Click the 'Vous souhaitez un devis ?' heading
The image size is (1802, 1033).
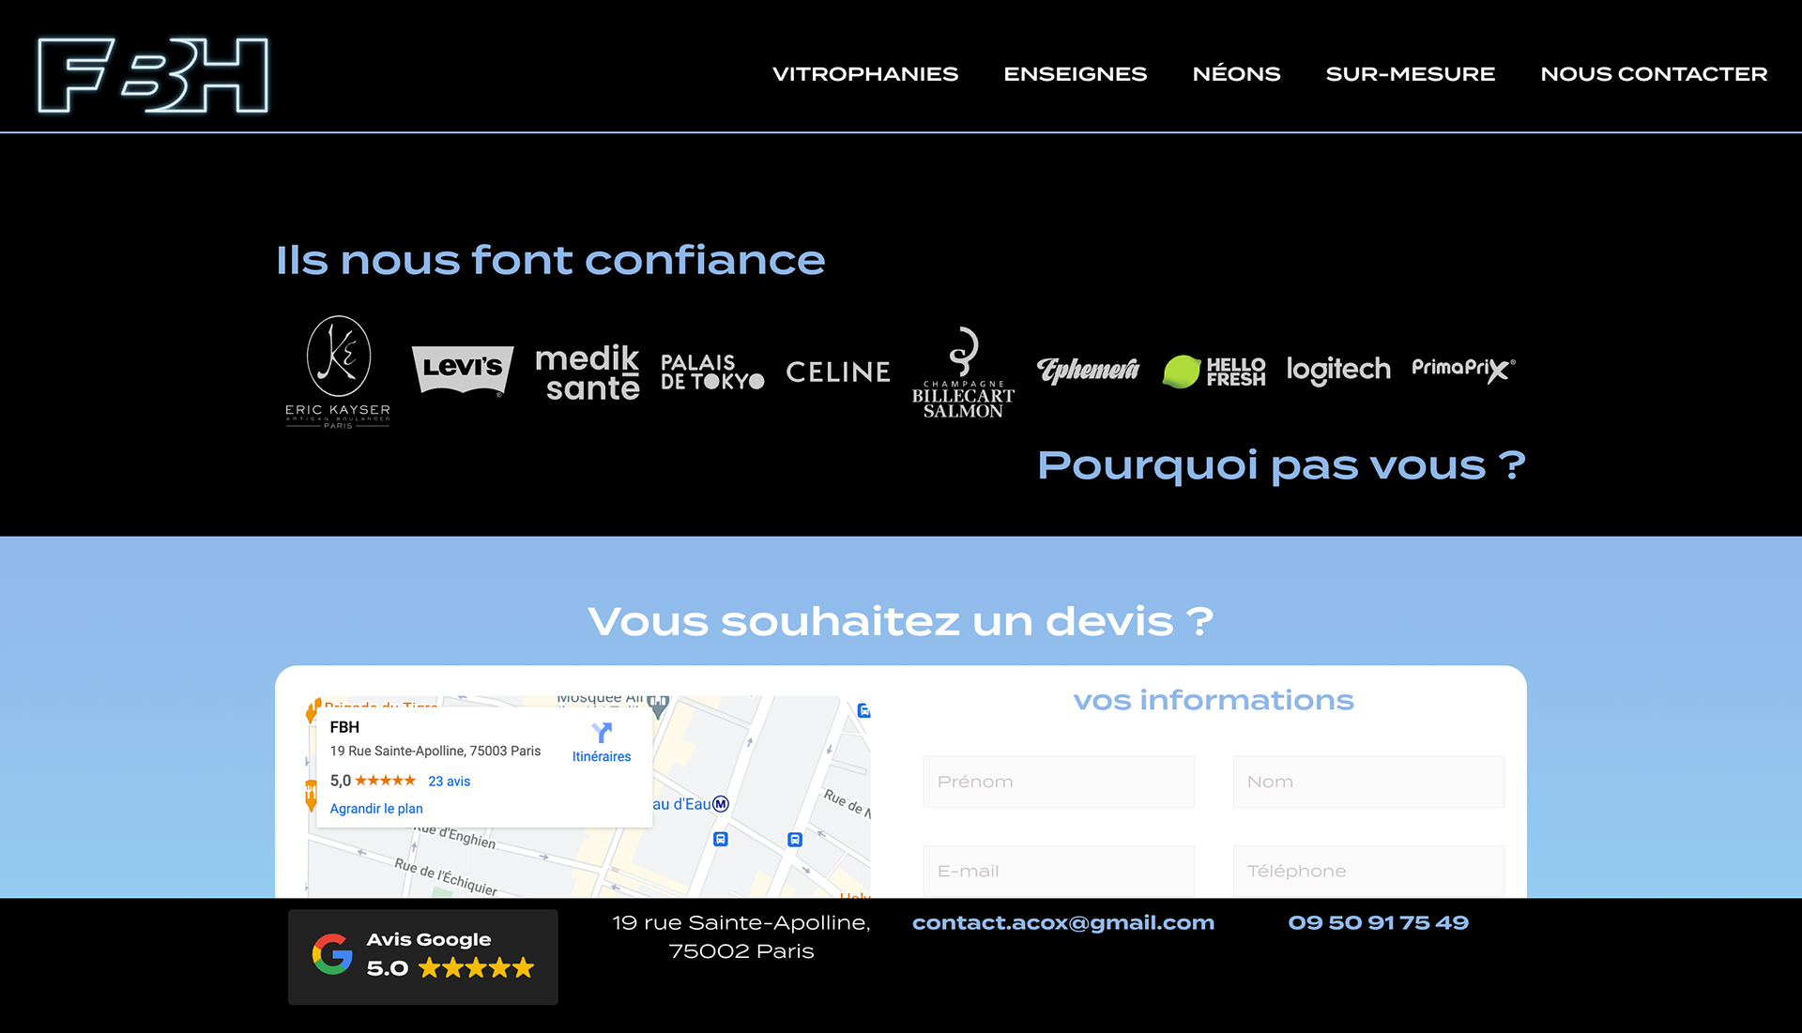tap(901, 622)
